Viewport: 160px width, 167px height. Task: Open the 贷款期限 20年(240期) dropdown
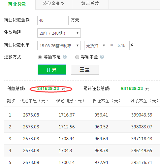[59, 33]
